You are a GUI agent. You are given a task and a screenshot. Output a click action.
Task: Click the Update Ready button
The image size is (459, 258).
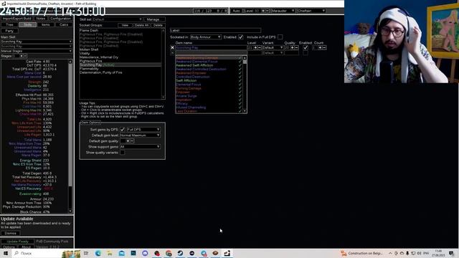(17, 242)
